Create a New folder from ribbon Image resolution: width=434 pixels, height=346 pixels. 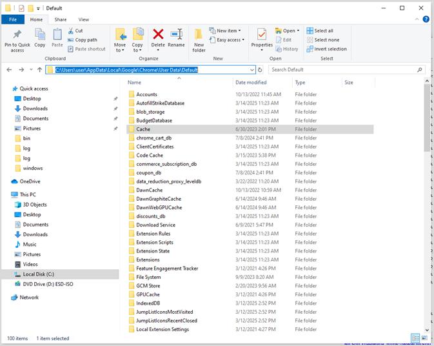coord(199,40)
